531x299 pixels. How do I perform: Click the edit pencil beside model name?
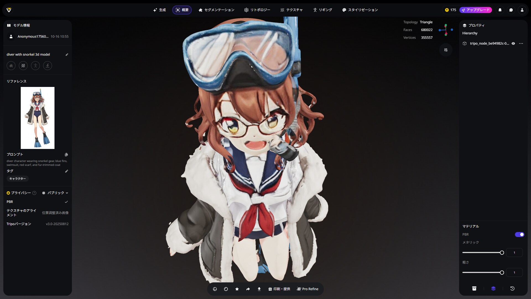[67, 55]
